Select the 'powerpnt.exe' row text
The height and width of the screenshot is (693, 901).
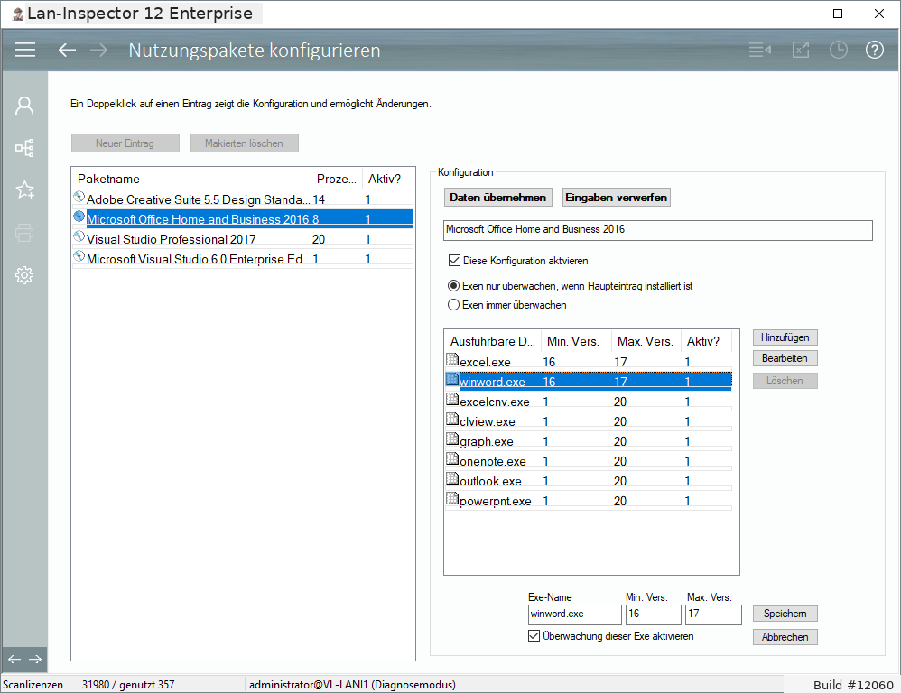[x=496, y=501]
